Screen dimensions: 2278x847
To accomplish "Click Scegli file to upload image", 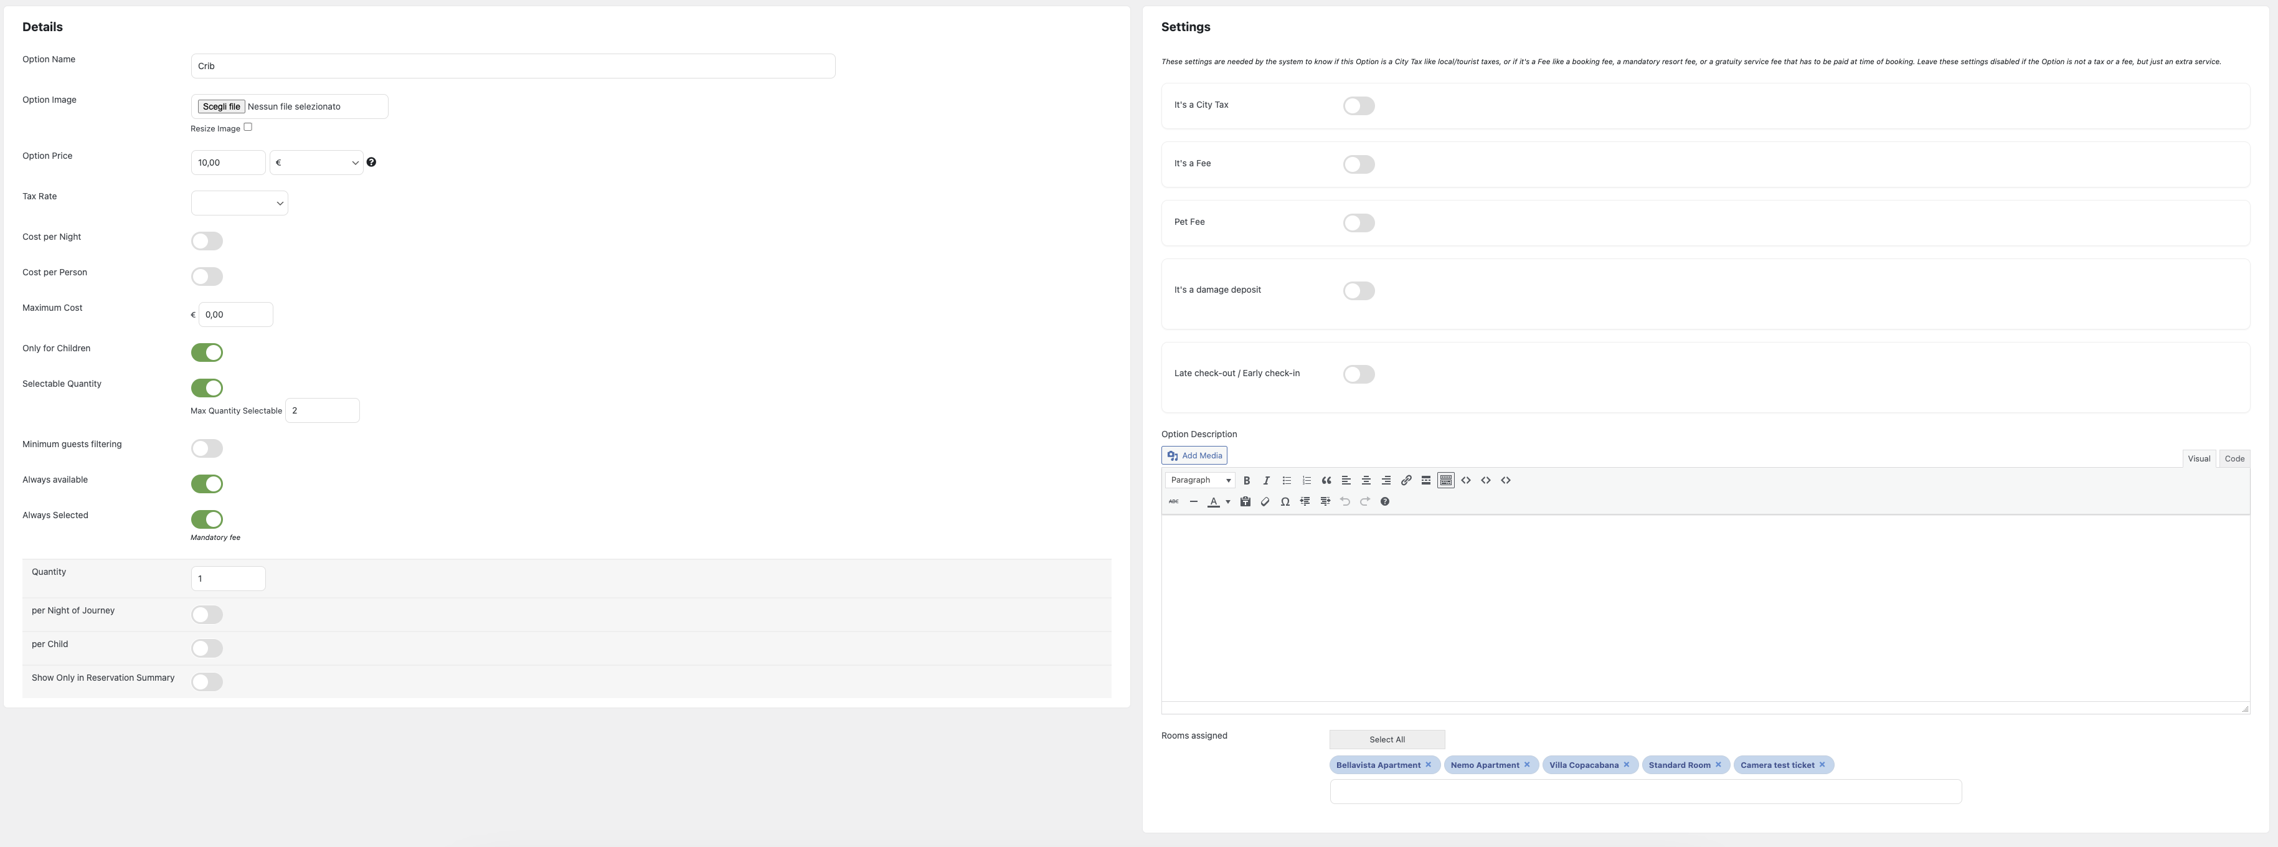I will click(221, 106).
